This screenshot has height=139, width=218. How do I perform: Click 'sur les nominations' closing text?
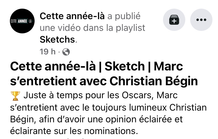coord(96,131)
